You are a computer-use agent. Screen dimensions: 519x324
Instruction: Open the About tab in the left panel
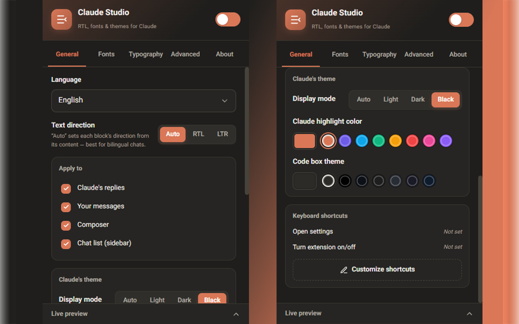225,54
